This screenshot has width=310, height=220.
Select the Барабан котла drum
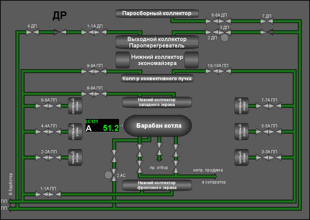[x=158, y=126]
